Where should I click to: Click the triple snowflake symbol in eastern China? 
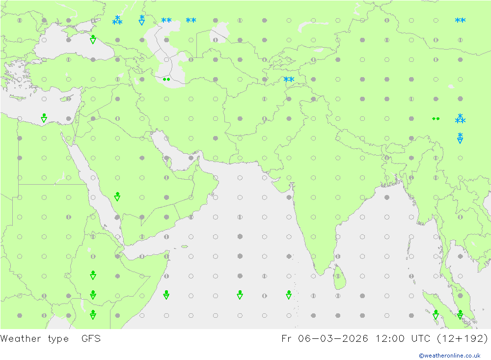(x=460, y=118)
